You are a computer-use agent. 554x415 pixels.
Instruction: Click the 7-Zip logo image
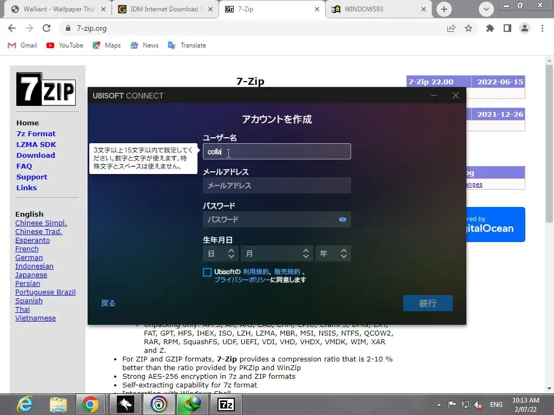pyautogui.click(x=46, y=89)
